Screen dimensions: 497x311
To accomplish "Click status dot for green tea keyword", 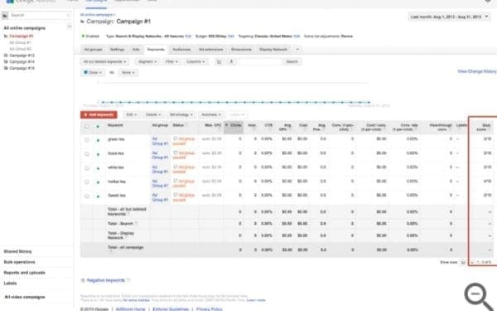I will (98, 140).
